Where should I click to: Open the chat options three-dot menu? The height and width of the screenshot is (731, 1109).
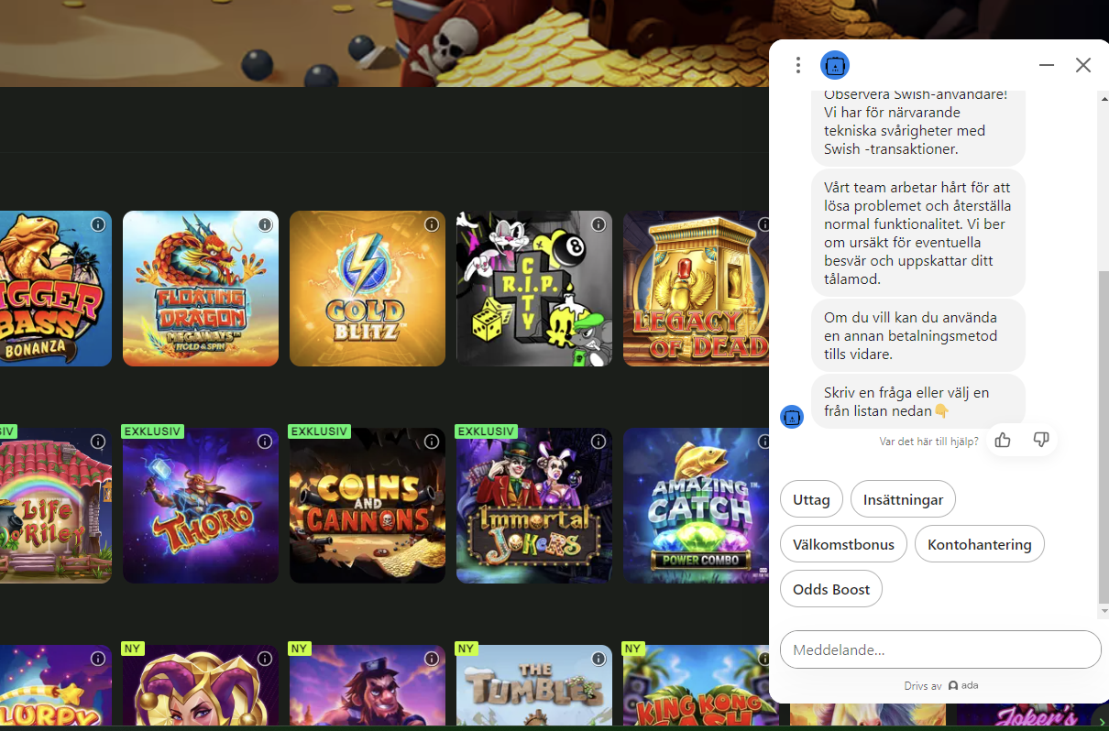click(x=798, y=65)
